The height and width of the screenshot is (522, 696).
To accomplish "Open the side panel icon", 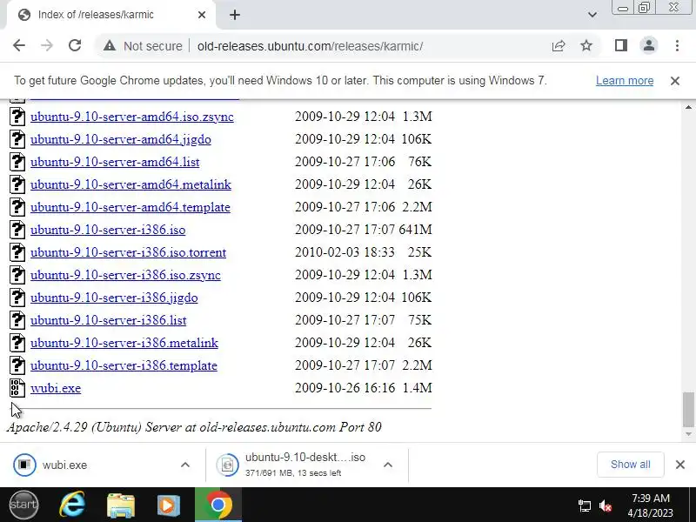I will click(621, 45).
